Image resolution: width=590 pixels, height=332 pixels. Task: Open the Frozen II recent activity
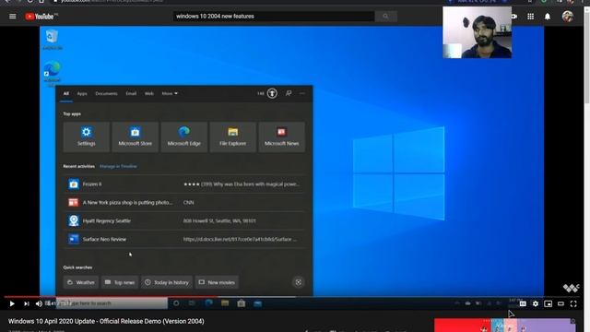click(x=184, y=184)
